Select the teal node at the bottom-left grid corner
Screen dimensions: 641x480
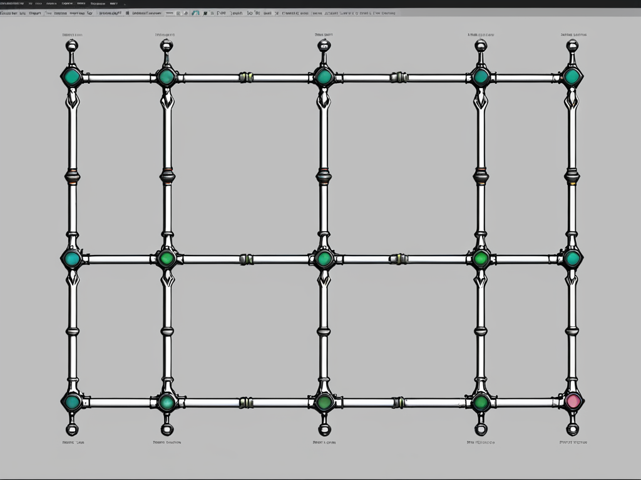coord(72,402)
